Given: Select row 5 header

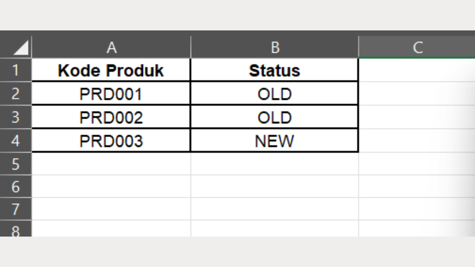Looking at the screenshot, I should click(16, 164).
